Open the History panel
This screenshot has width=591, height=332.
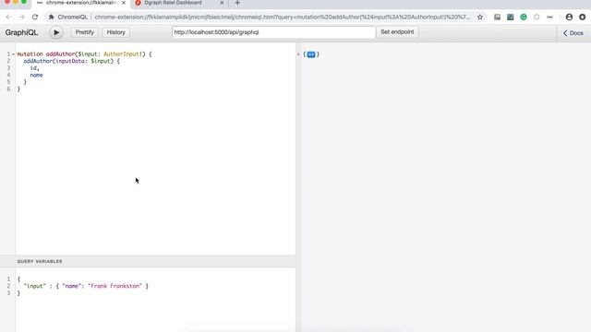click(115, 32)
